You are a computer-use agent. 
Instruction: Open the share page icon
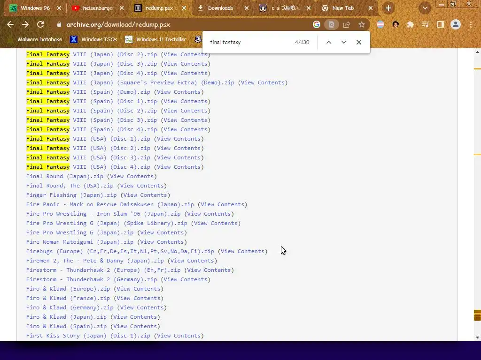[347, 24]
